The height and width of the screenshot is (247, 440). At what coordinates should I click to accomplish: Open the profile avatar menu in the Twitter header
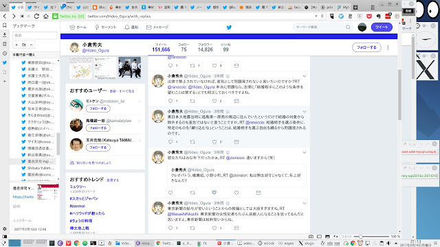point(362,27)
